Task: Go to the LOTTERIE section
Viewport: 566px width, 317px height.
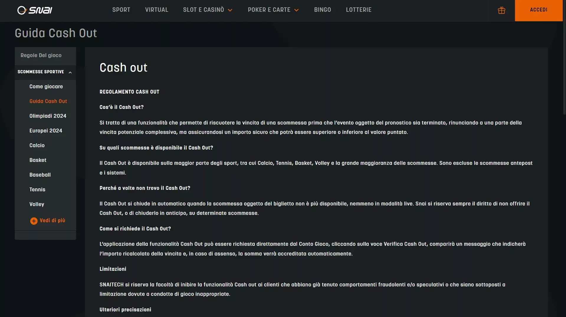Action: (x=359, y=10)
